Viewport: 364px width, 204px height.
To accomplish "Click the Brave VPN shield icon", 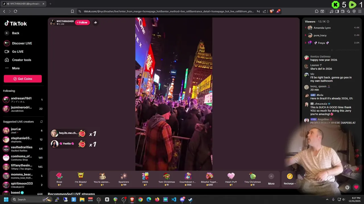I will click(354, 11).
